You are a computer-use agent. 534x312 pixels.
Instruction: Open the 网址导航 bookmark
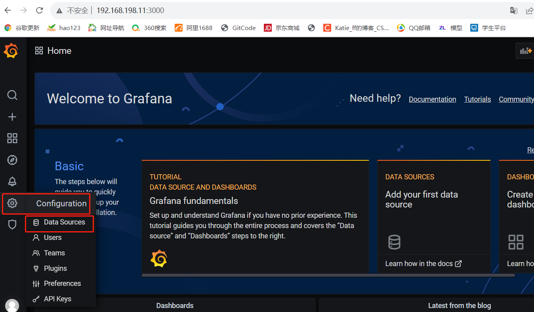point(106,28)
